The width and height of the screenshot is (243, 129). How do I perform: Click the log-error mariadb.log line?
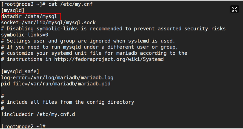pos(57,77)
